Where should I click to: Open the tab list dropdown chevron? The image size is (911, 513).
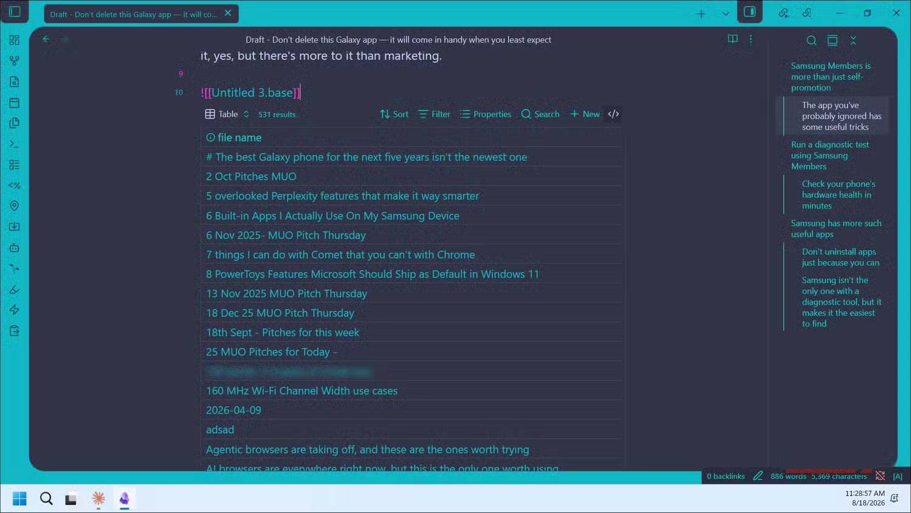click(725, 13)
